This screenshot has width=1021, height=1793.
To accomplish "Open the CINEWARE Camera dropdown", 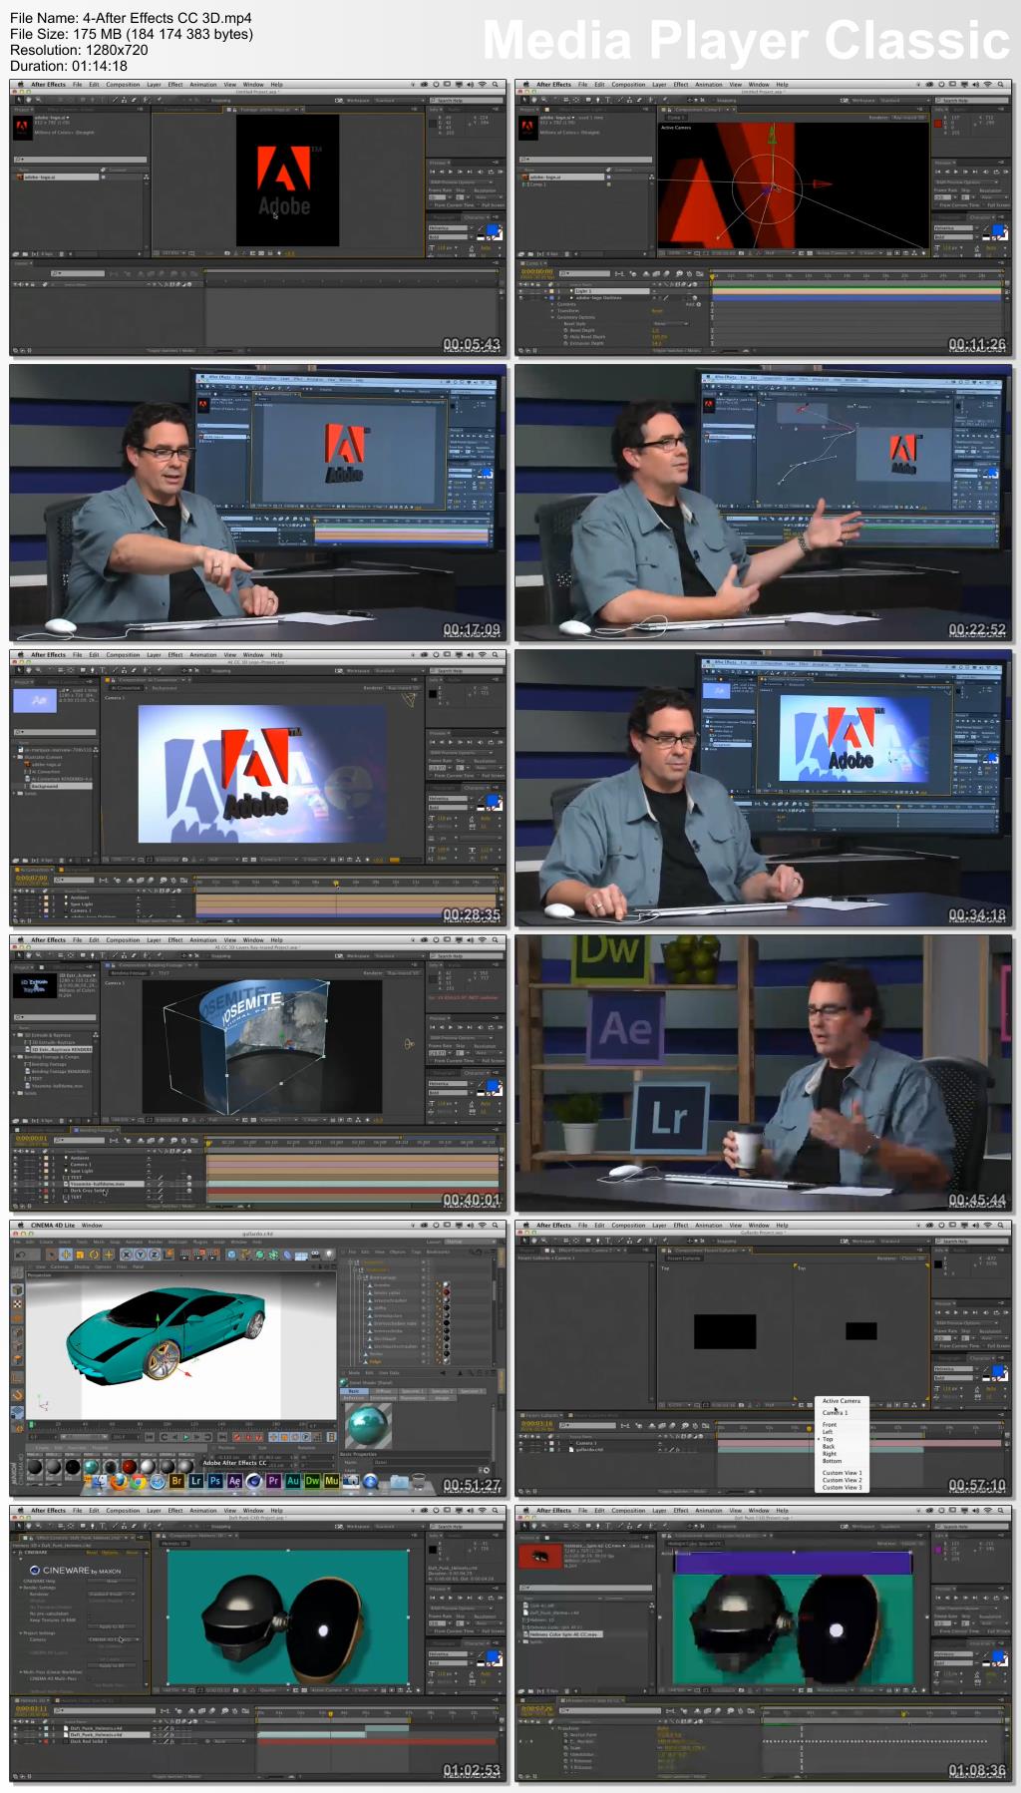I will click(114, 1639).
